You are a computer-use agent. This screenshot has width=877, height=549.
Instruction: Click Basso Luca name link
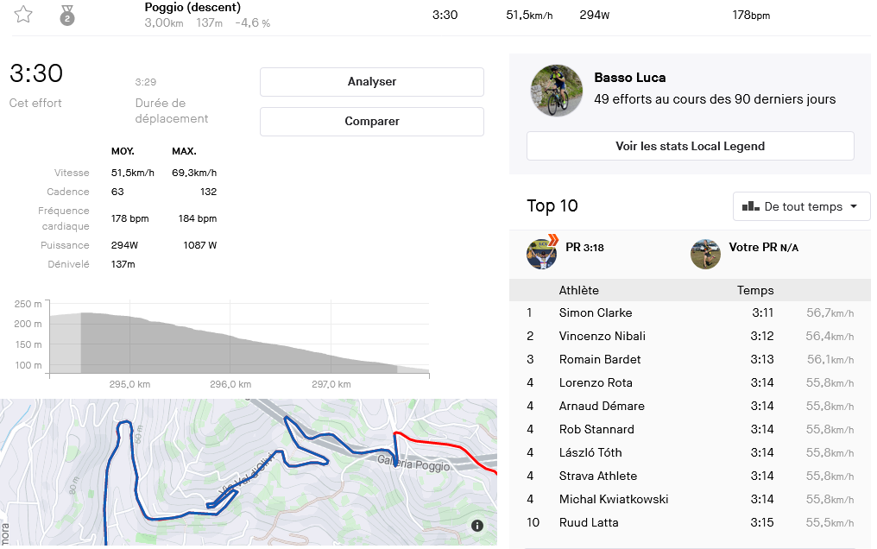629,78
